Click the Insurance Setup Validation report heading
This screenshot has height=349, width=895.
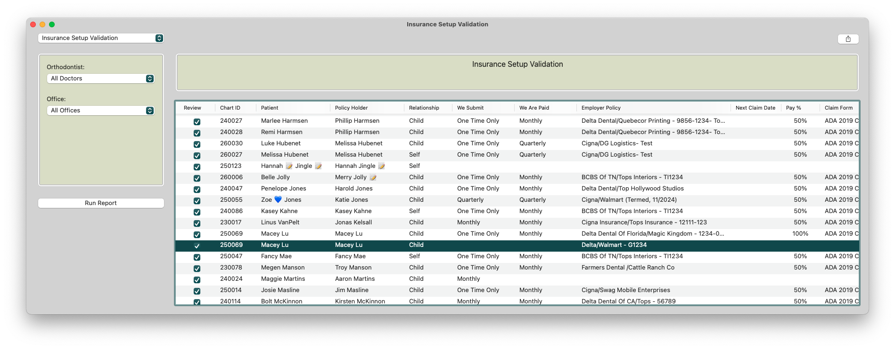click(517, 64)
